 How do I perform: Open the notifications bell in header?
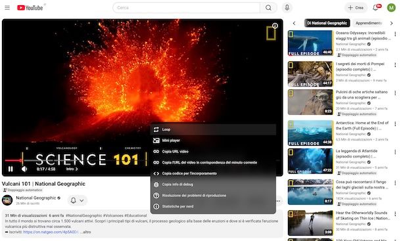pyautogui.click(x=375, y=8)
